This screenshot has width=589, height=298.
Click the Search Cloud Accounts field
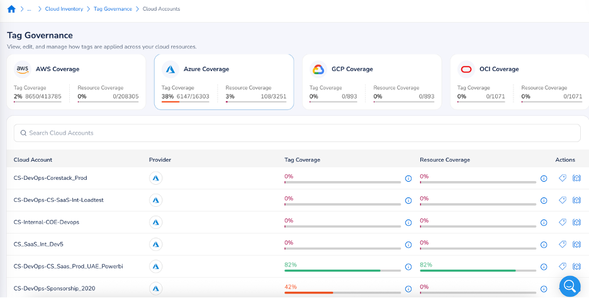tap(297, 133)
